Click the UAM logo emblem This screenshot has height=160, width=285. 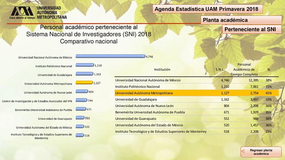click(x=22, y=11)
